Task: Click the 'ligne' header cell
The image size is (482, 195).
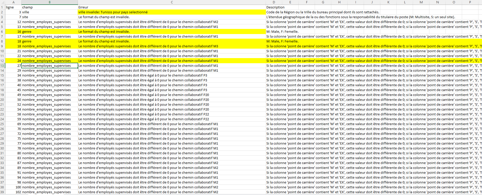Action: click(13, 7)
